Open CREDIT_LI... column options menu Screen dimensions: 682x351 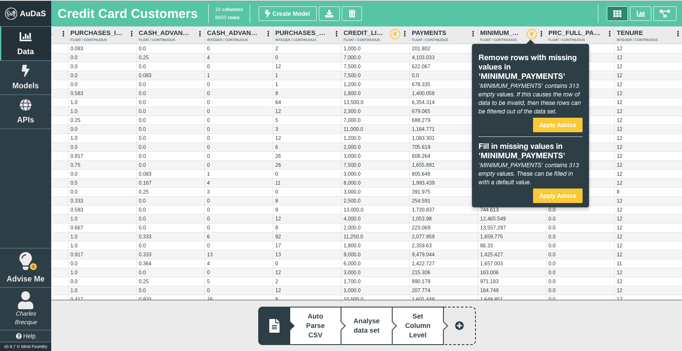click(x=405, y=34)
